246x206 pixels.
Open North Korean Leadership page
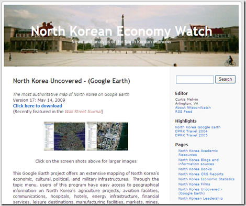point(200,198)
